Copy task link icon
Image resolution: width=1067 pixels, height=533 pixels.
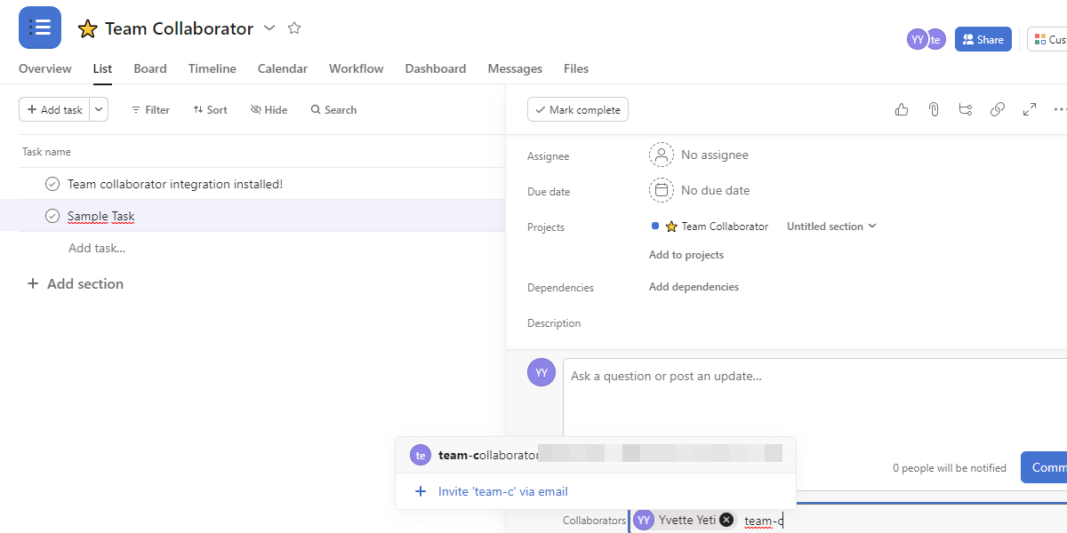coord(998,109)
